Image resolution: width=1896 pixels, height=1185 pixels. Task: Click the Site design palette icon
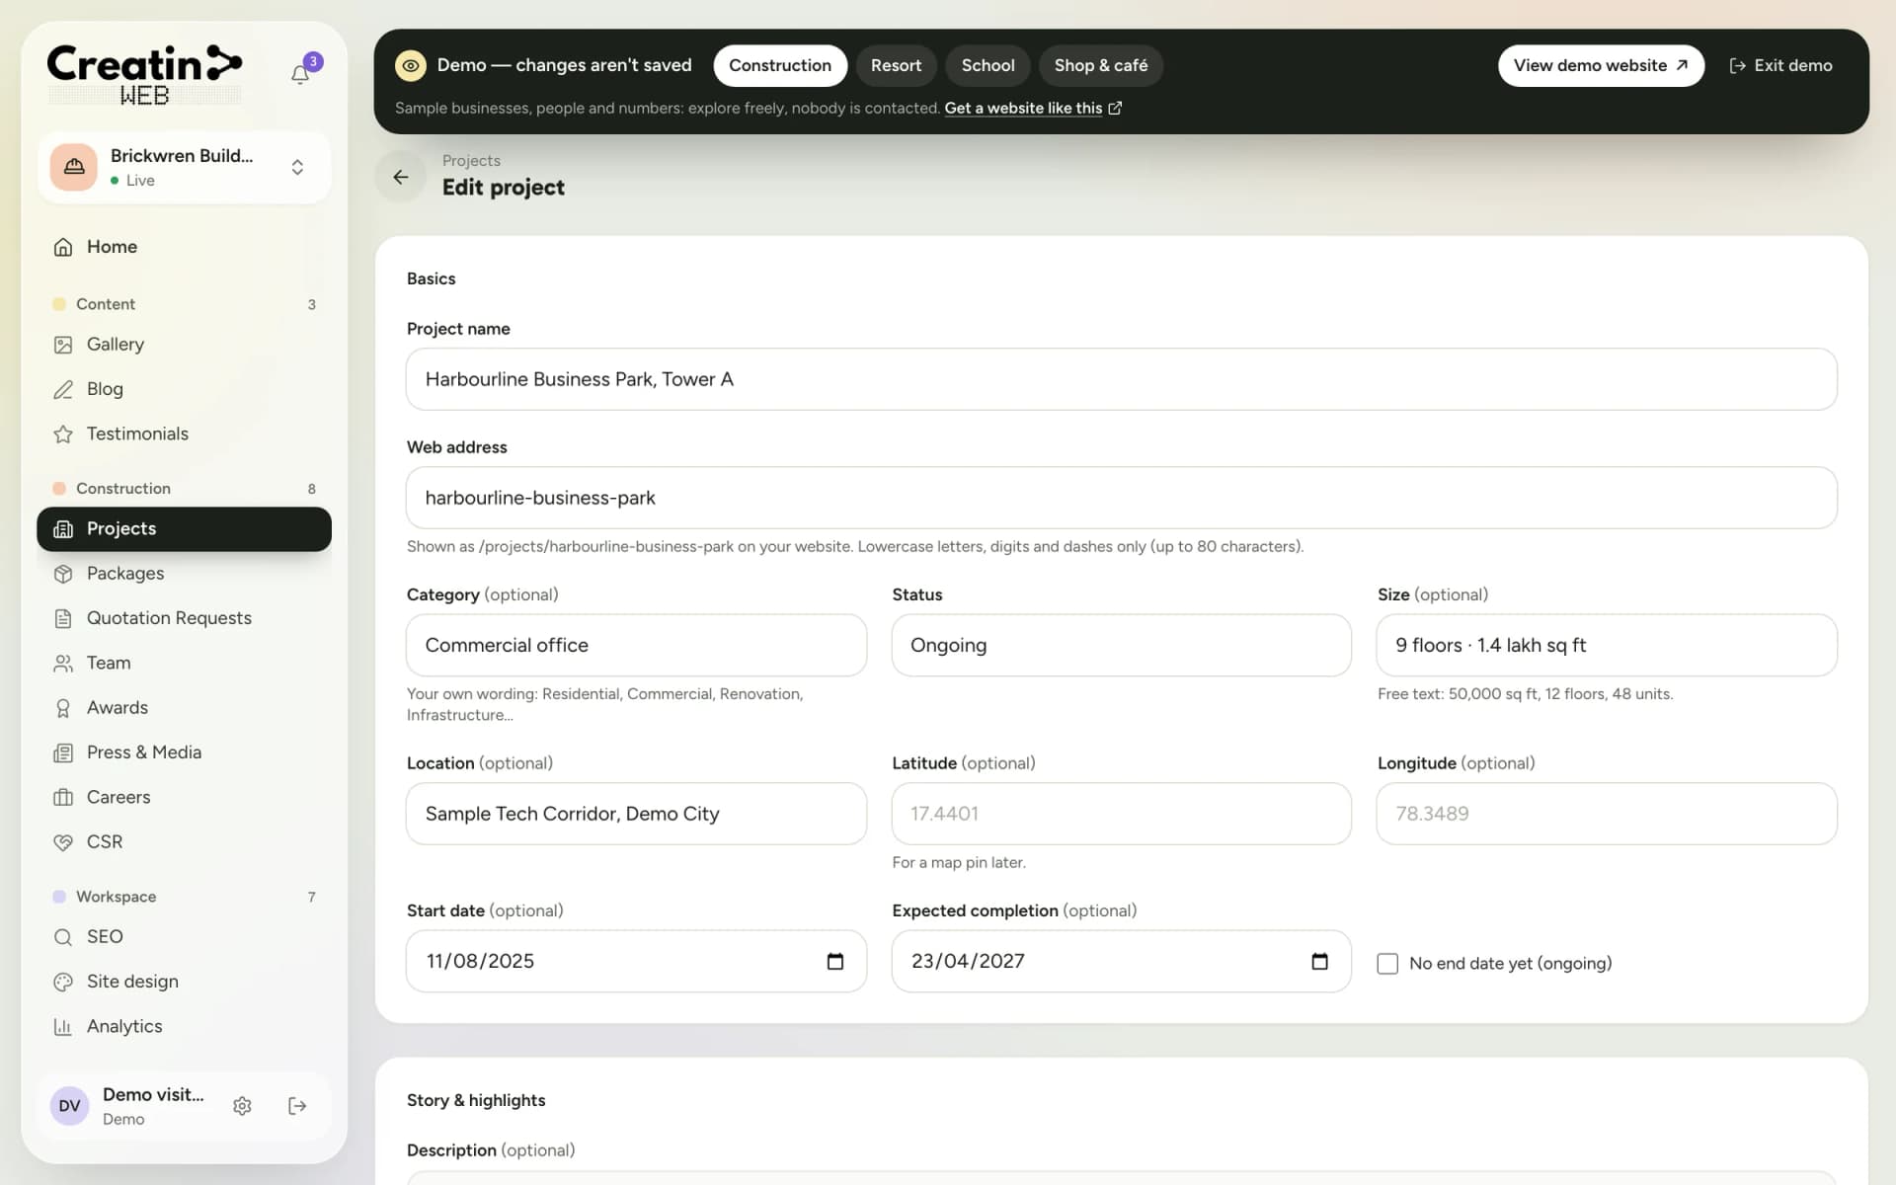pos(63,982)
